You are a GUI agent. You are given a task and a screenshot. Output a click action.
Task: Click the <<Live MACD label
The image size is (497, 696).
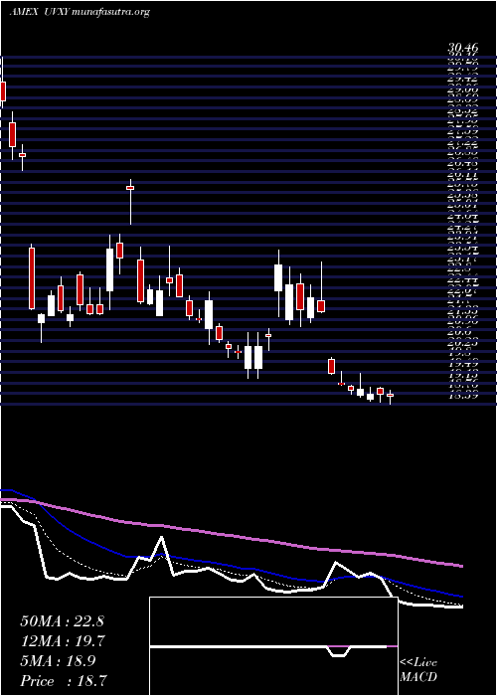(418, 670)
